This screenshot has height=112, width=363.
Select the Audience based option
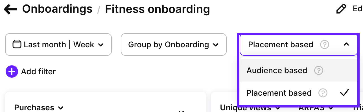pos(299,70)
